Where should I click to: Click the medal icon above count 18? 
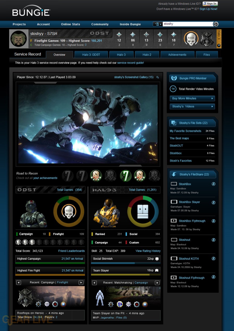coord(174,34)
